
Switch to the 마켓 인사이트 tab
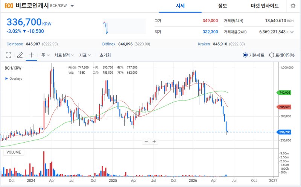click(x=265, y=6)
